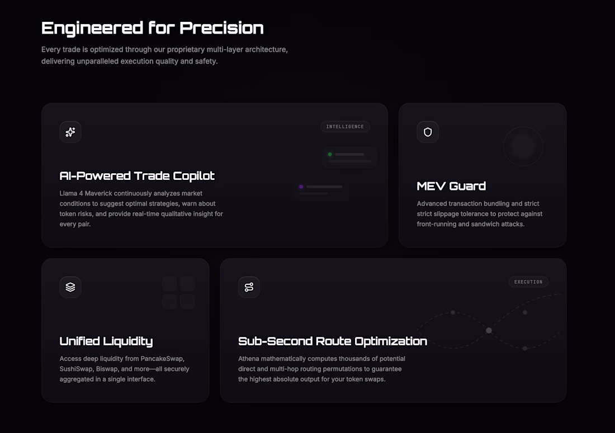Click the INTELLIGENCE badge
The image size is (615, 433).
[345, 127]
